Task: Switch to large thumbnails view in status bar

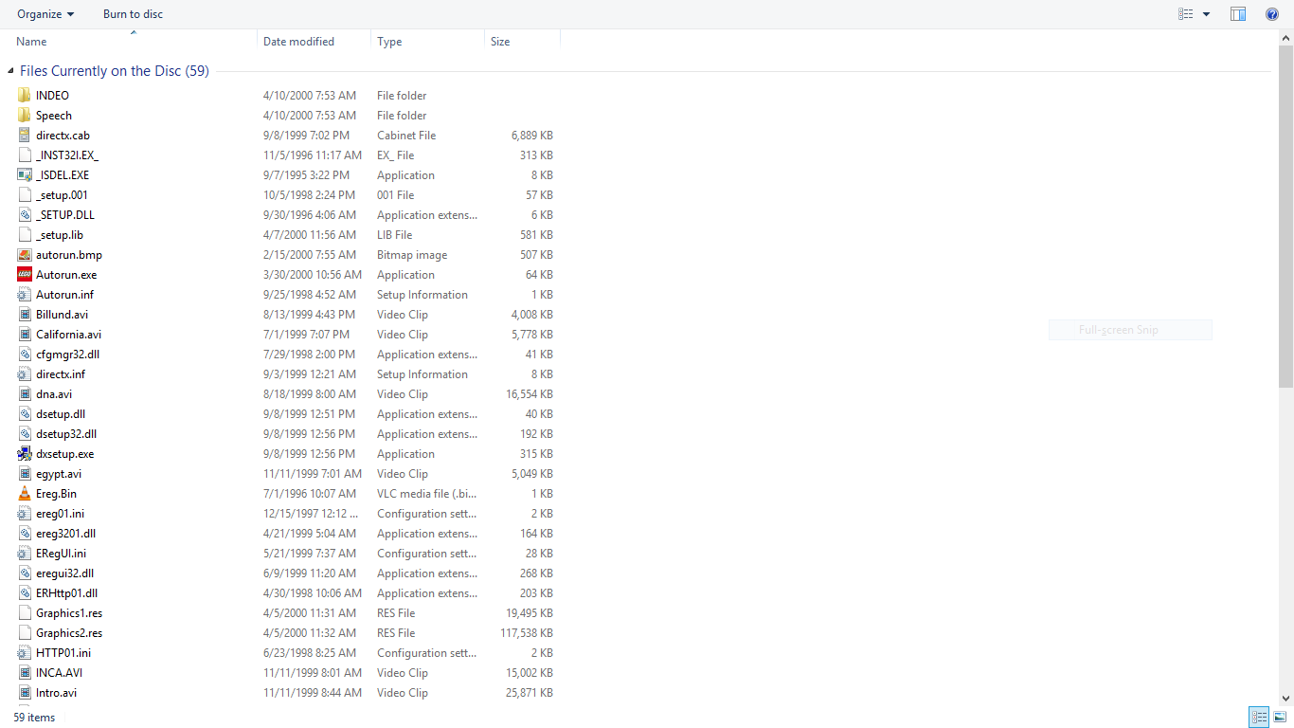Action: (x=1280, y=718)
